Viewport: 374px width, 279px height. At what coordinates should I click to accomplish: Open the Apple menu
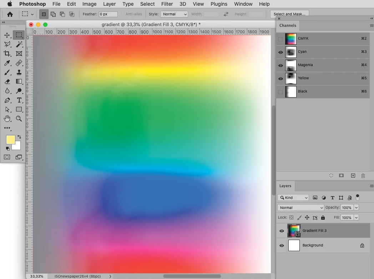pyautogui.click(x=10, y=4)
